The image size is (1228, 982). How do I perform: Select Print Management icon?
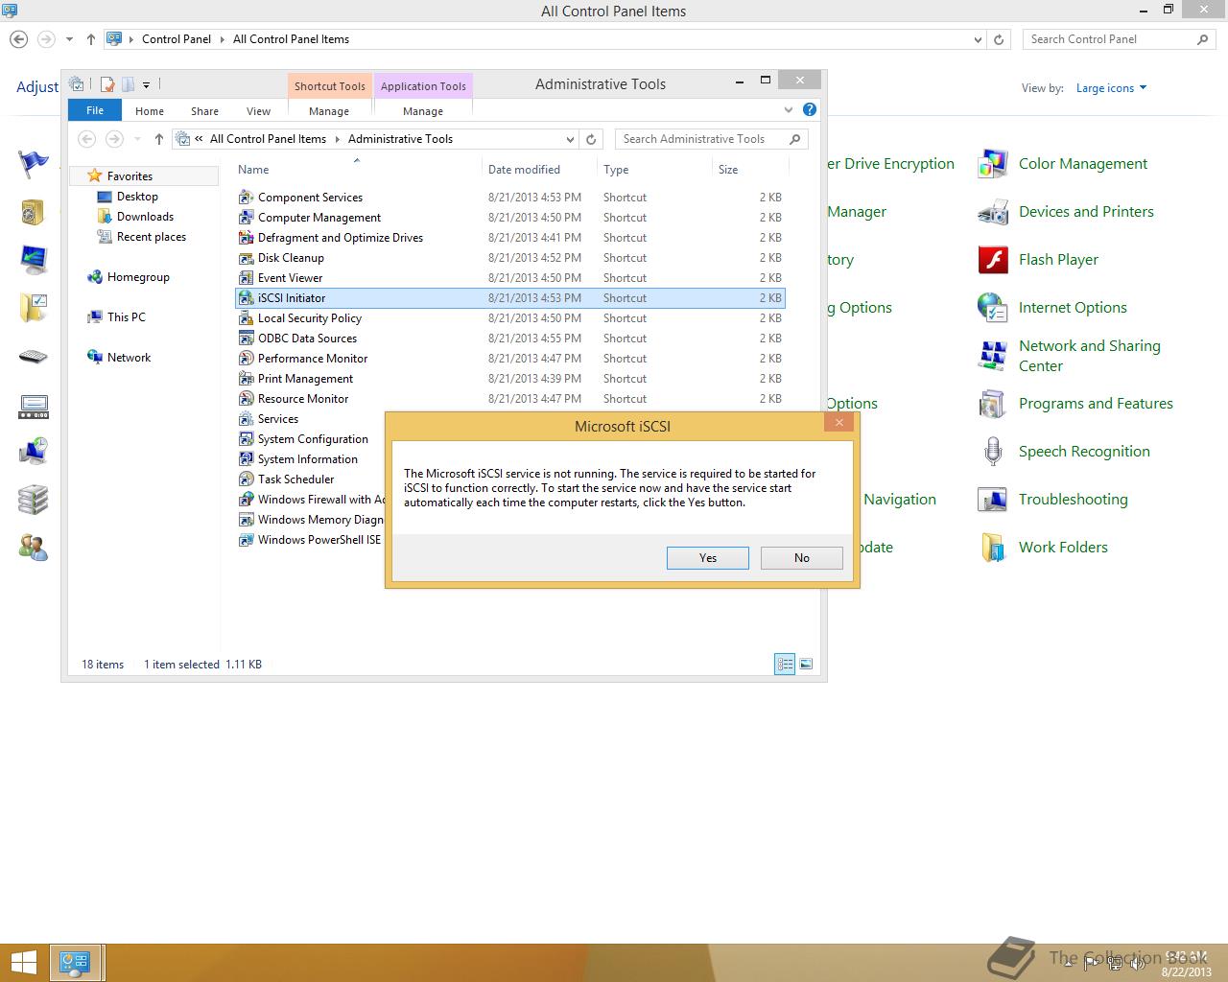[x=246, y=379]
